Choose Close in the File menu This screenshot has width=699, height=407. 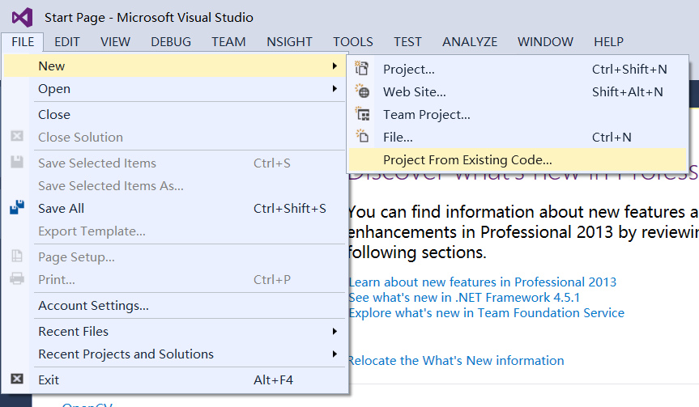[x=176, y=114]
